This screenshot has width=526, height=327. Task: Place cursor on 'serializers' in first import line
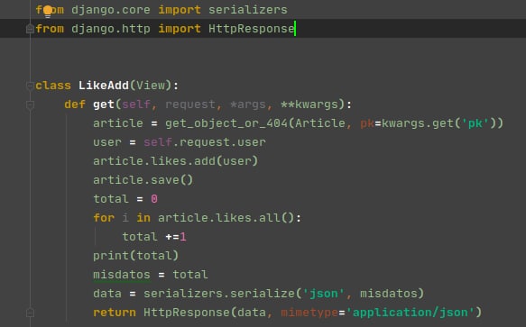point(248,10)
